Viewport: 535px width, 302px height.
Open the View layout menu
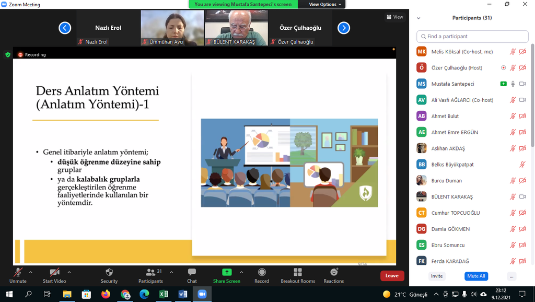[394, 17]
